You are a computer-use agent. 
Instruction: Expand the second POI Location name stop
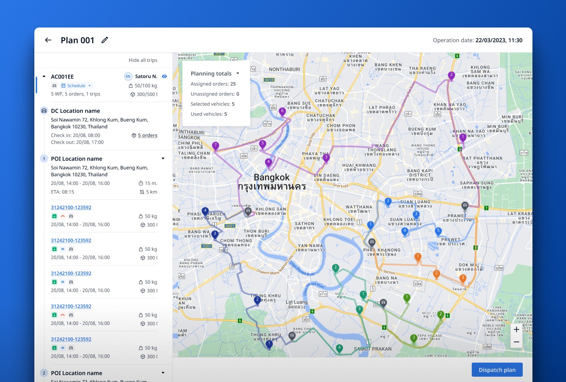coord(163,373)
